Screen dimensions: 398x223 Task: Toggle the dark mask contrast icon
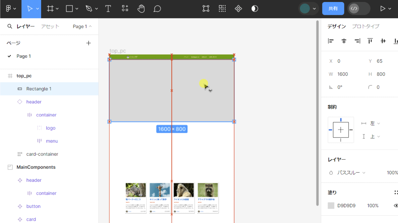tap(255, 9)
